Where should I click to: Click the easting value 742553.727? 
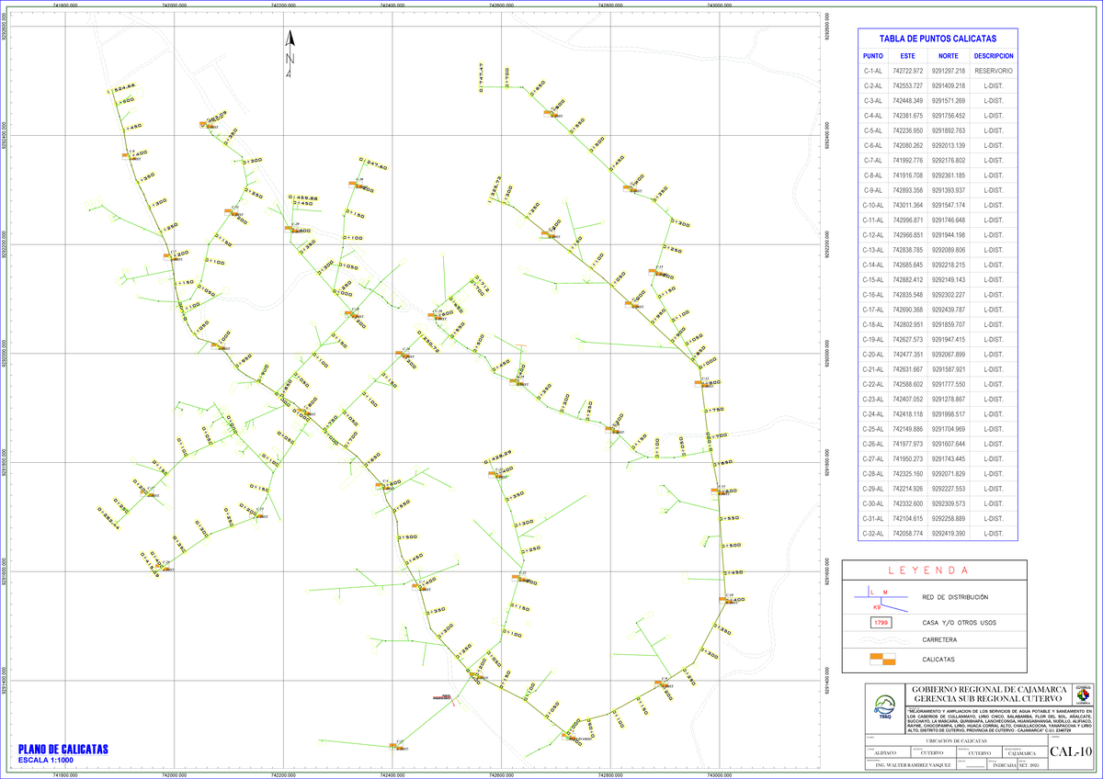coord(908,85)
